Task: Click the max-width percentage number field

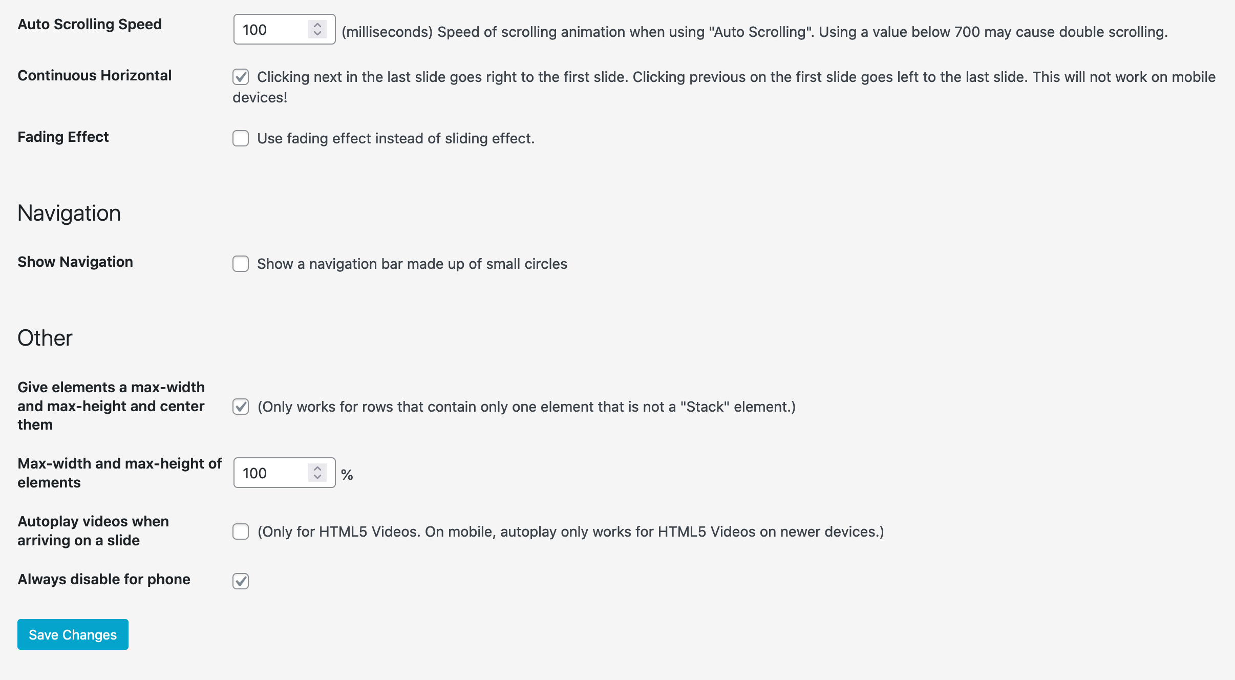Action: point(271,473)
